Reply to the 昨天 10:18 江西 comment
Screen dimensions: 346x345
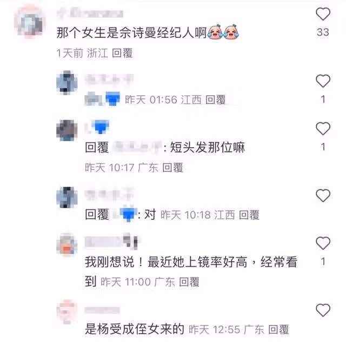249,215
